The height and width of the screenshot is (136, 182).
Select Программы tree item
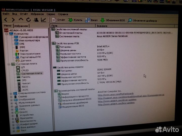click(x=27, y=118)
